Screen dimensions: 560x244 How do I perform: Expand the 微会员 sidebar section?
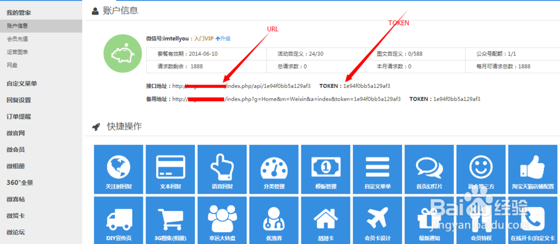tap(15, 149)
